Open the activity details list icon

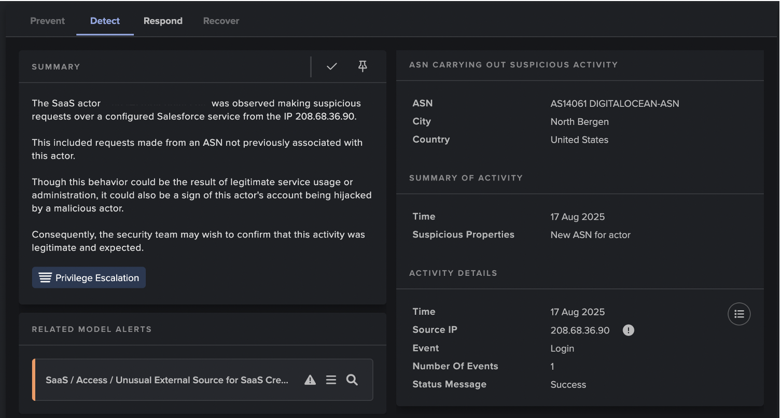point(739,314)
